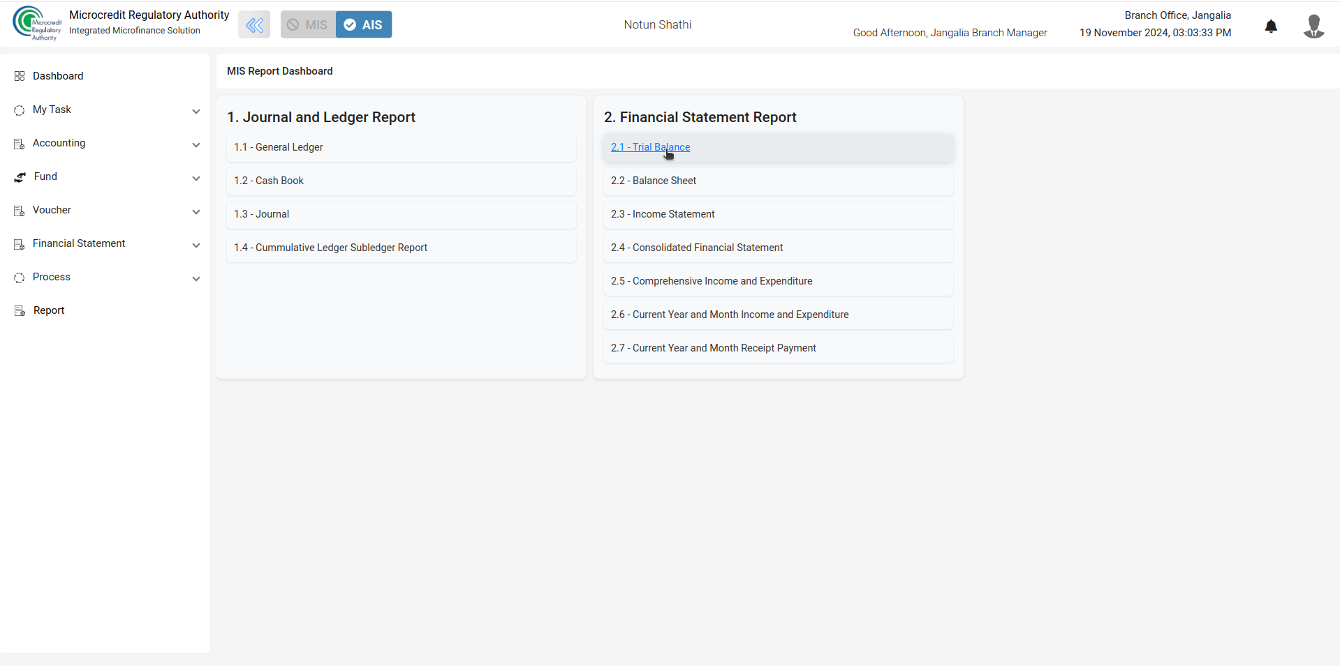The height and width of the screenshot is (666, 1340).
Task: Click the Branch Office, Jangalia text
Action: (1177, 15)
